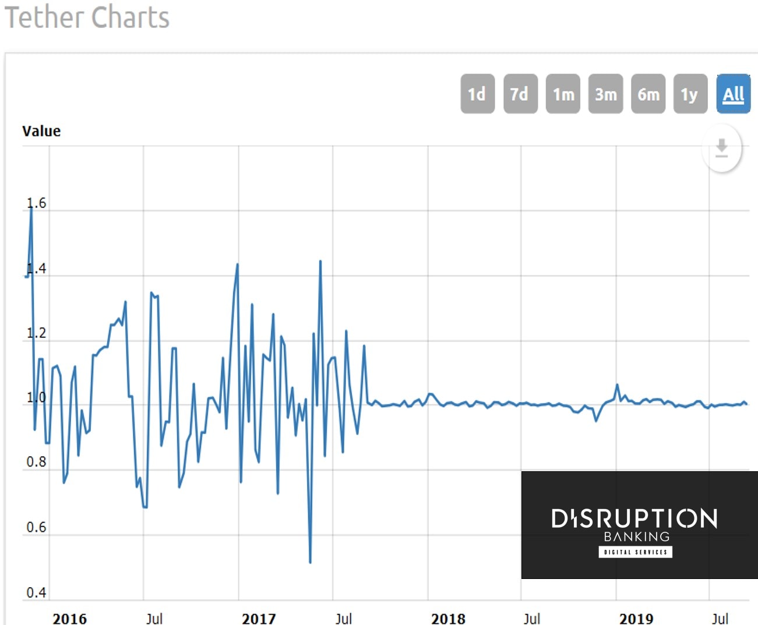The height and width of the screenshot is (625, 758).
Task: Click the 0.4 value on the y-axis
Action: pos(36,593)
